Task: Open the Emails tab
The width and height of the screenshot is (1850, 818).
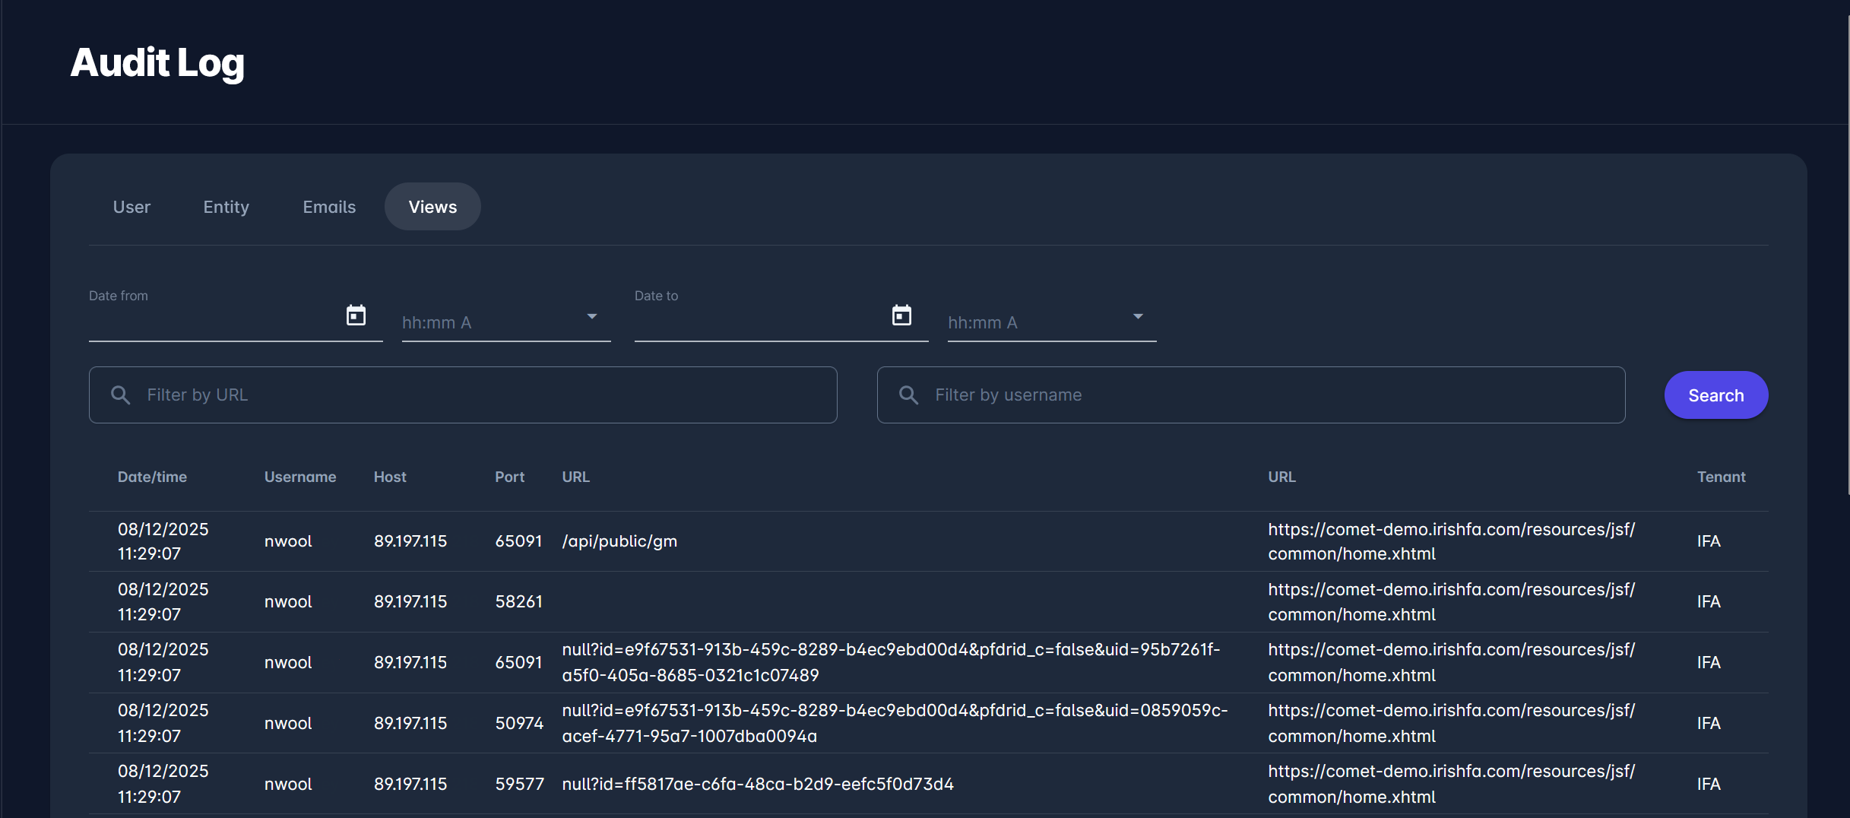Action: (x=329, y=207)
